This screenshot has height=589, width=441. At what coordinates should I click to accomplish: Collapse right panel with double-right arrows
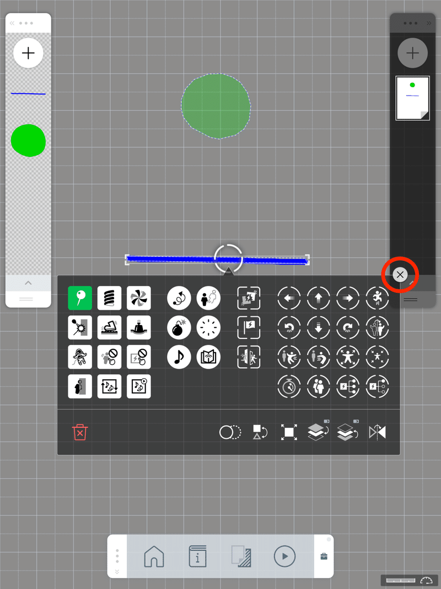click(429, 23)
